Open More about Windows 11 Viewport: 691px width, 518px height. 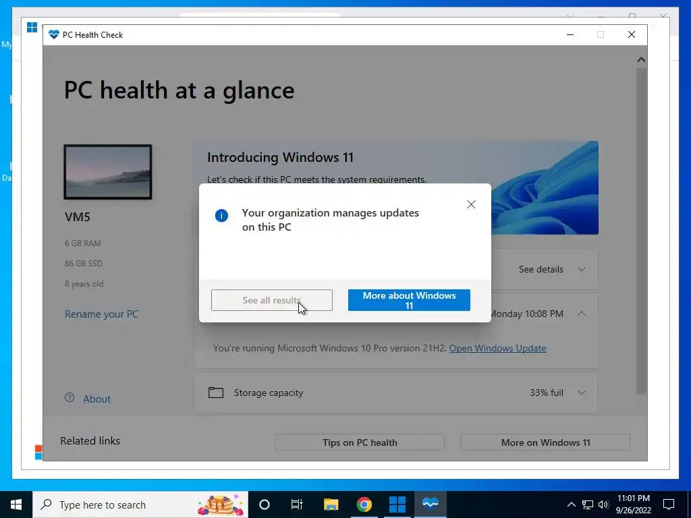(x=409, y=300)
